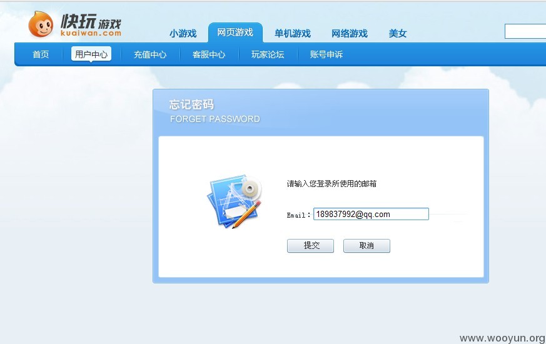Open 充值中心 in the navigation bar
This screenshot has width=546, height=344.
pyautogui.click(x=150, y=54)
